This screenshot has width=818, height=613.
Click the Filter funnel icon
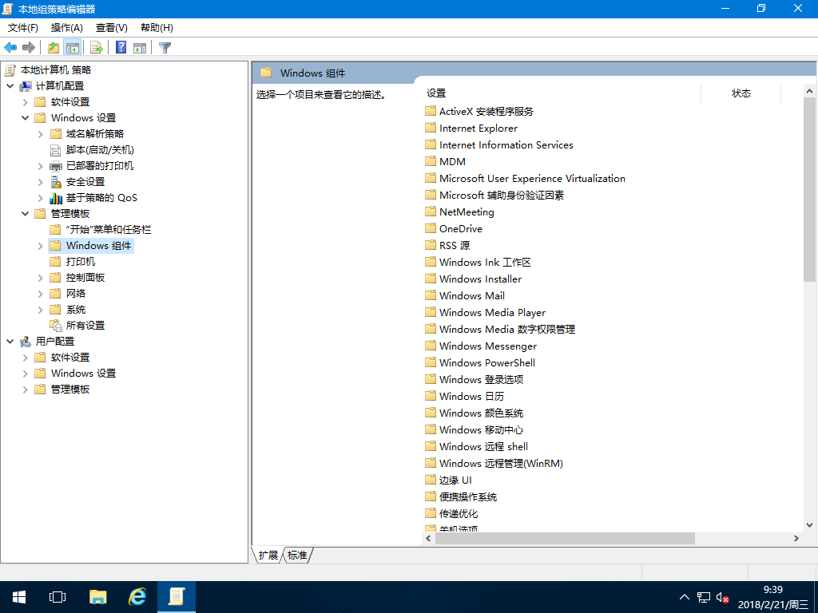[165, 47]
